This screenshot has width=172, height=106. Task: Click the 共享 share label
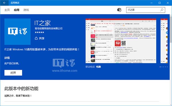pyautogui.click(x=42, y=38)
